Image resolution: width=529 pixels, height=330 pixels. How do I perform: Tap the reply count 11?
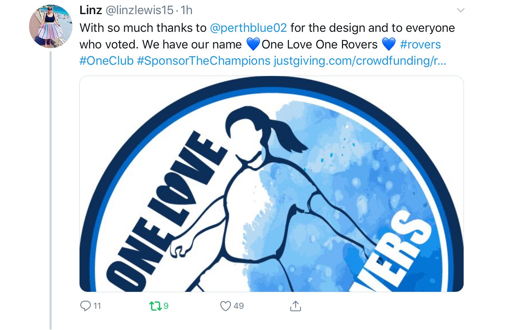[x=97, y=306]
